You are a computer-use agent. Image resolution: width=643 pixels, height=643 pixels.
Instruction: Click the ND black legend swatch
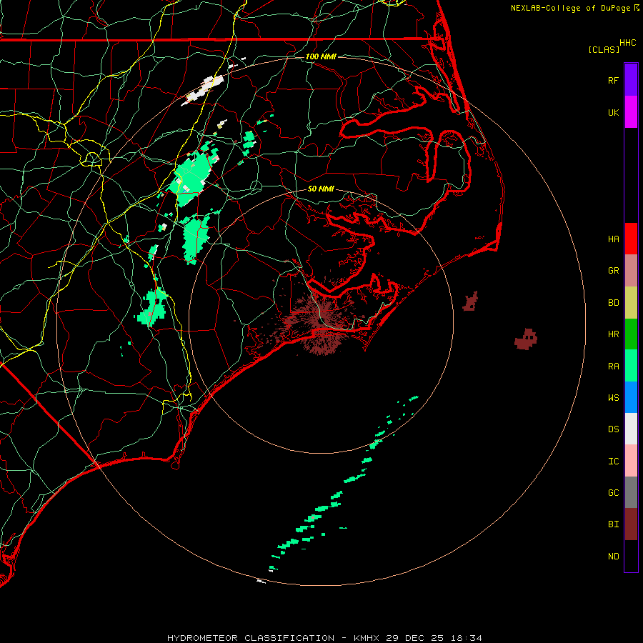pos(631,556)
